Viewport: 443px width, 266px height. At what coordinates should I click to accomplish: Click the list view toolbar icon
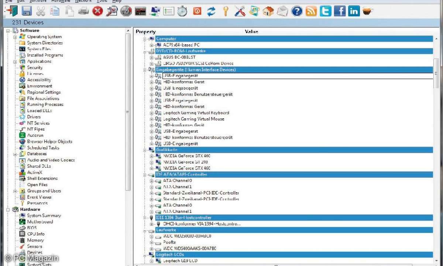click(169, 11)
